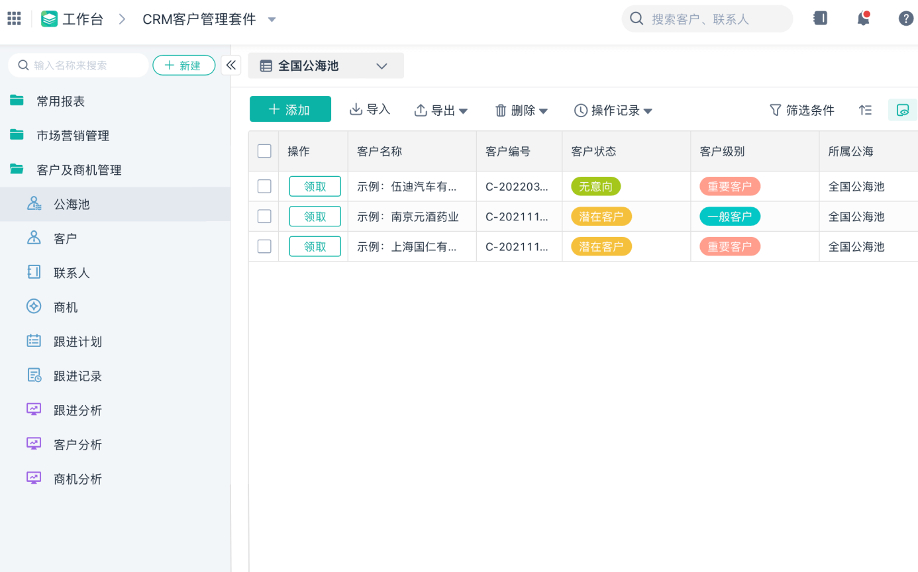Open the notification bell
The width and height of the screenshot is (918, 572).
[863, 19]
